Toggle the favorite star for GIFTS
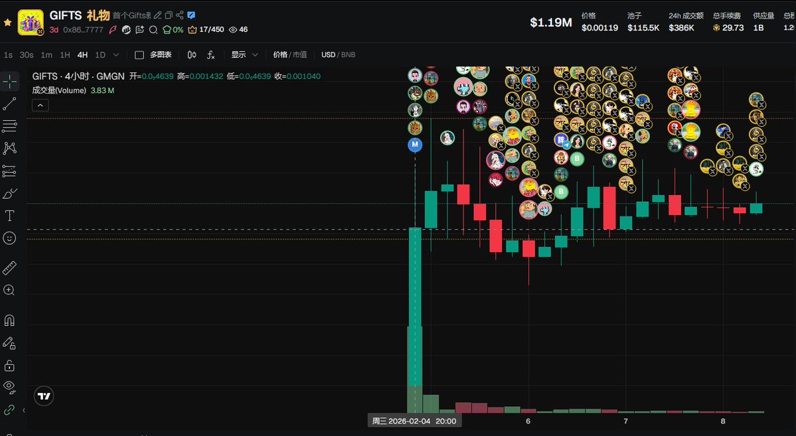The width and height of the screenshot is (796, 436). [7, 23]
